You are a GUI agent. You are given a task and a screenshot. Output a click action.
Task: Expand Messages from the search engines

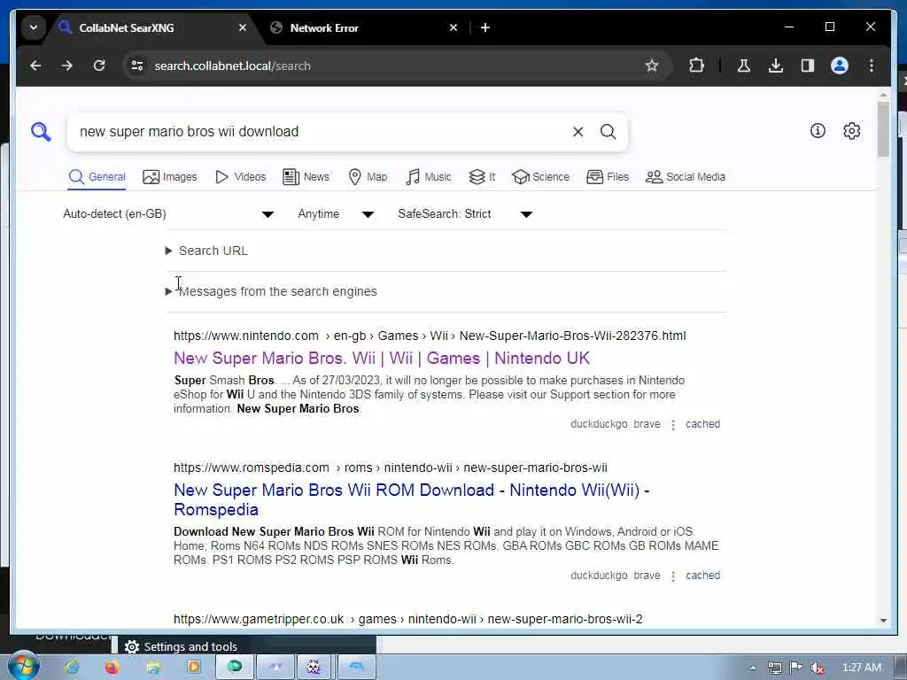[x=271, y=291]
